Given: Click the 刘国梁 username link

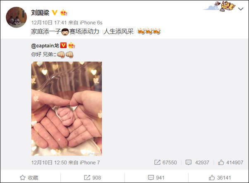Looking at the screenshot, I should tap(40, 13).
